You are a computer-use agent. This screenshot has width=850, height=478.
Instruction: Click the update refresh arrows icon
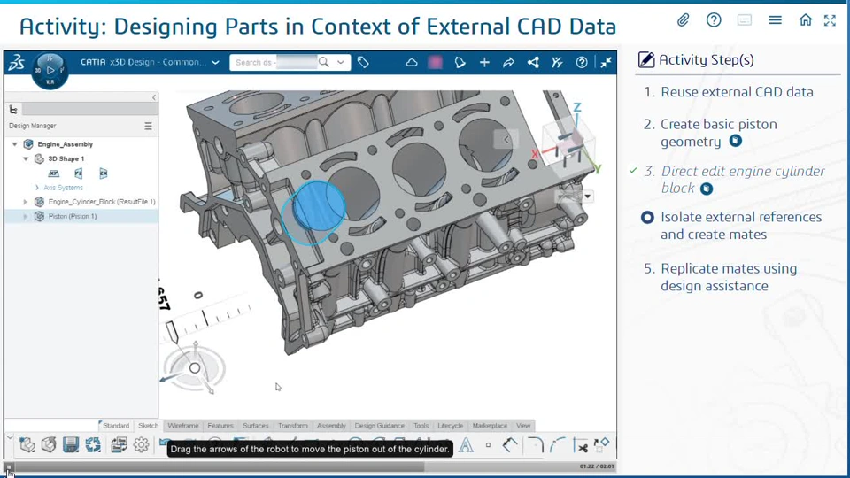click(x=93, y=445)
